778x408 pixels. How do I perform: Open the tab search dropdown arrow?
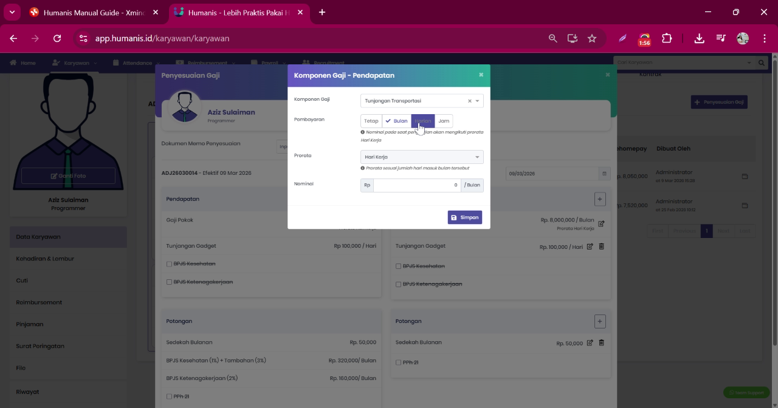12,12
